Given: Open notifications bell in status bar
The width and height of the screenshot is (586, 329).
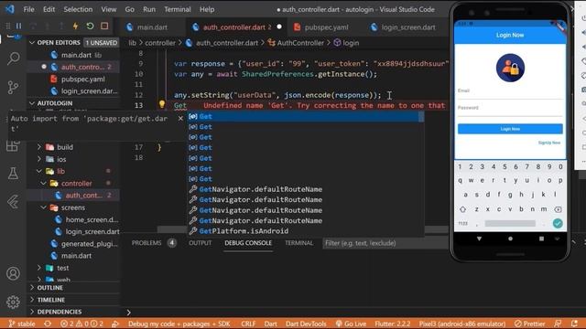Looking at the screenshot, I should coord(574,324).
